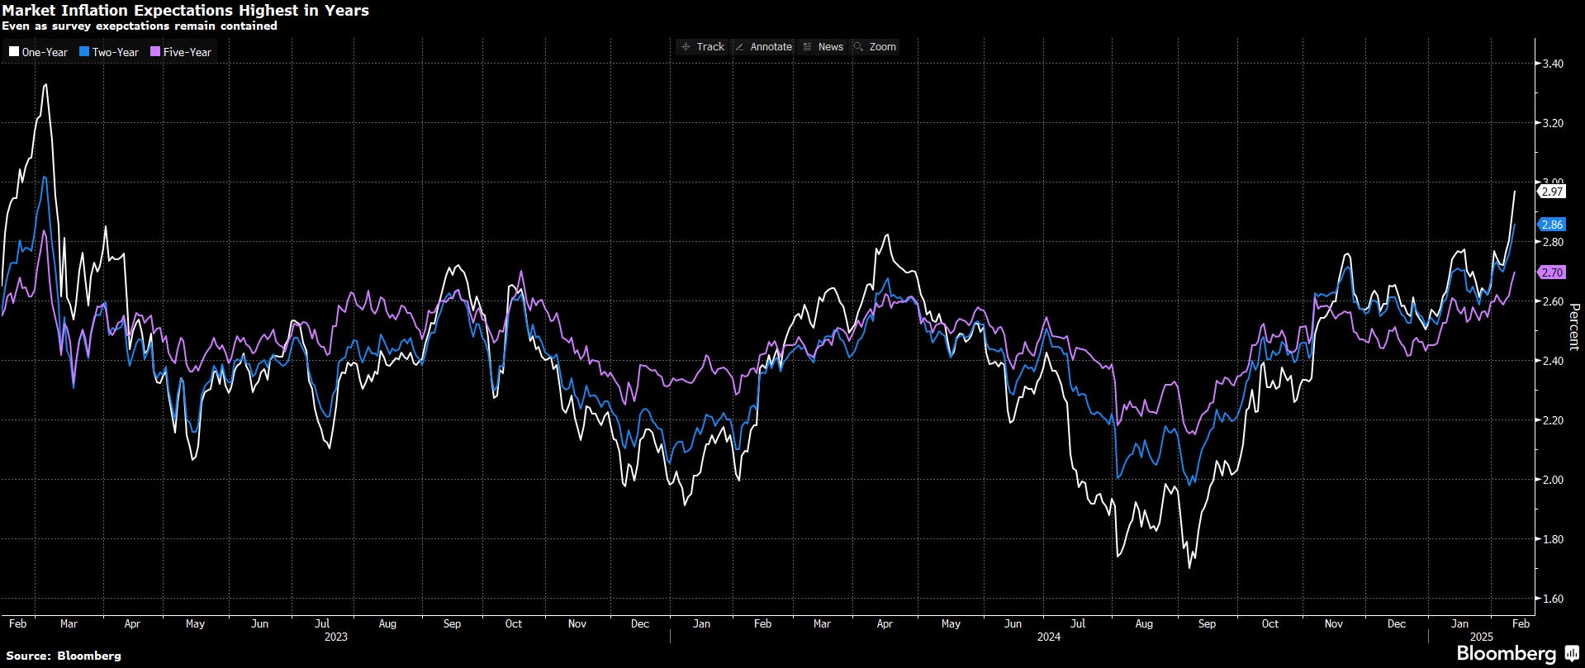Click the 2023 year label on axis
1585x668 pixels.
point(335,637)
